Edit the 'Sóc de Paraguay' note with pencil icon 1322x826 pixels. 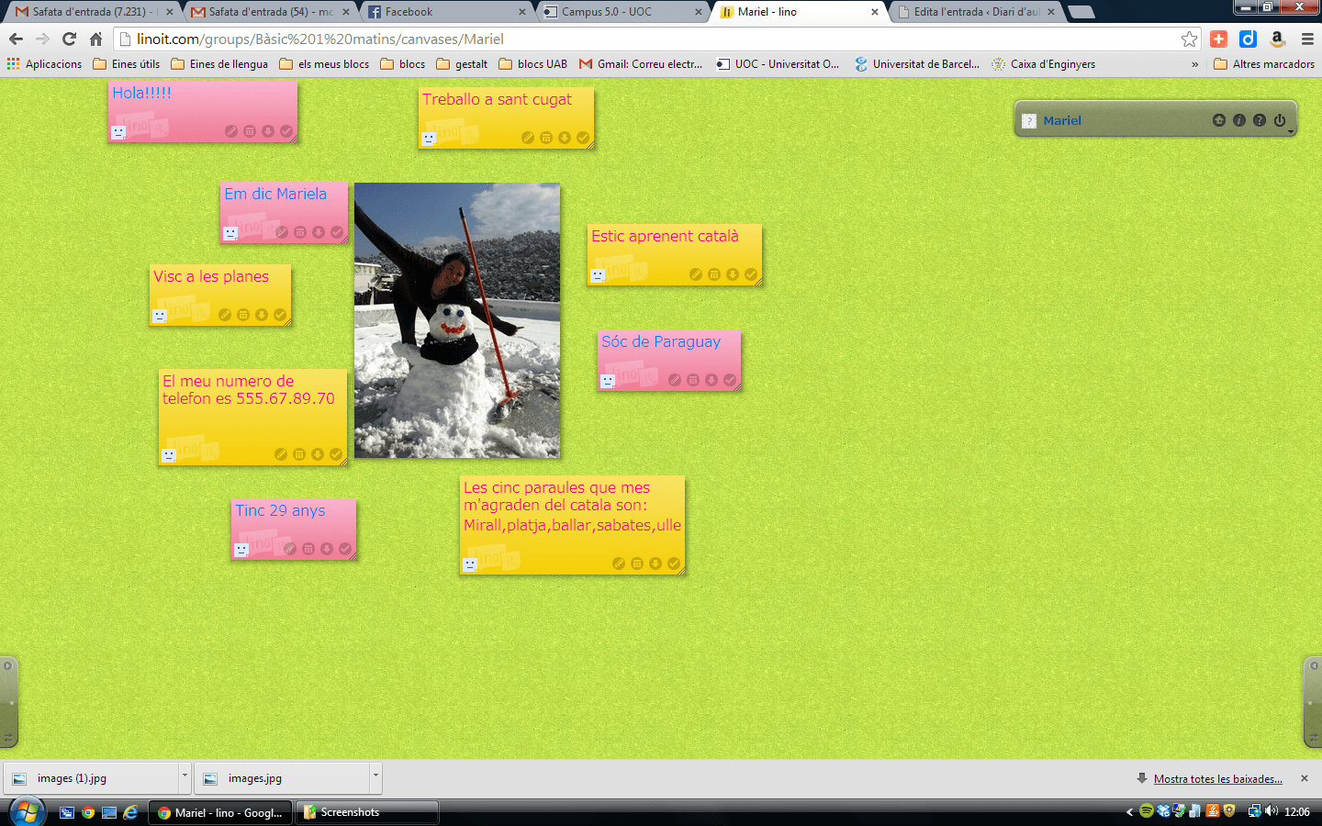click(675, 380)
